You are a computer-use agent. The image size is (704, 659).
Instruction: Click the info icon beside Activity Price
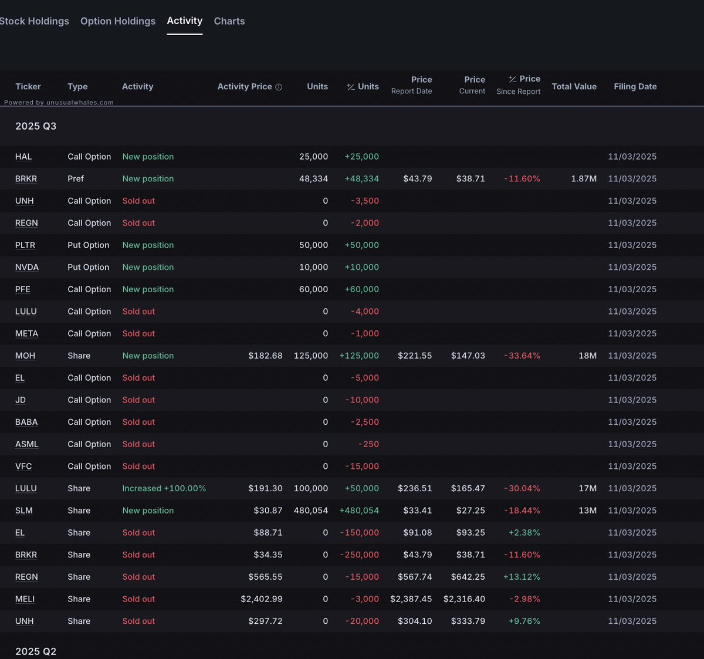[x=279, y=87]
